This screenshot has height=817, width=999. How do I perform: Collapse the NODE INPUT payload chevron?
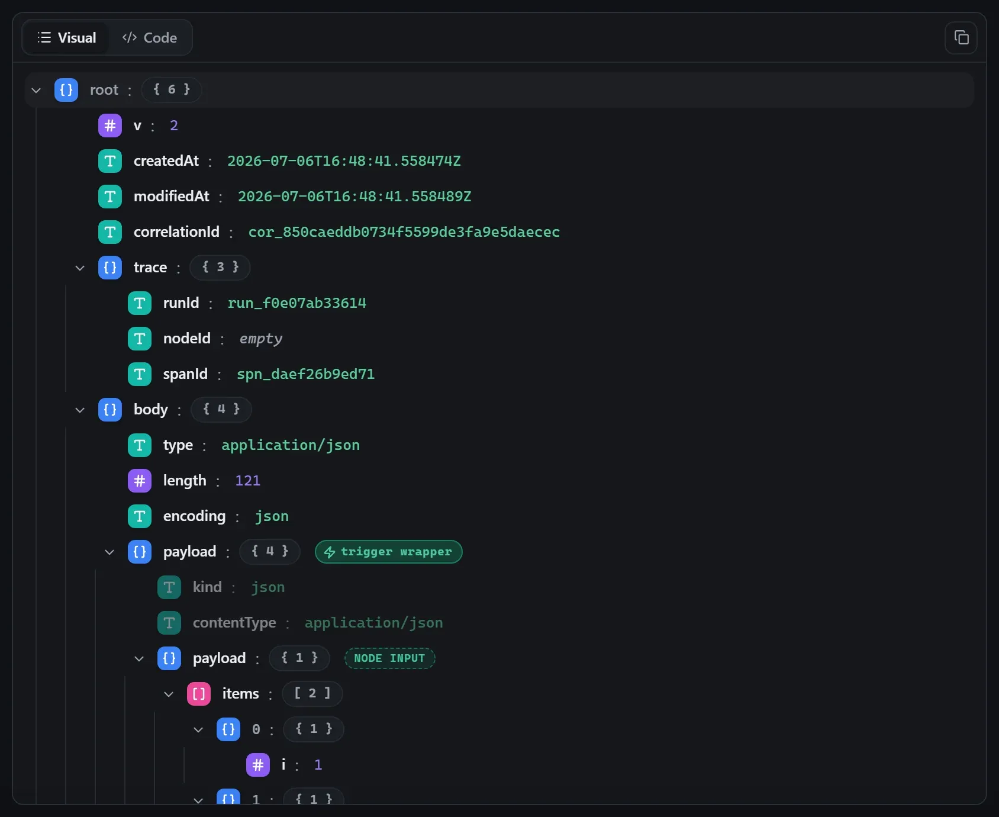tap(139, 658)
